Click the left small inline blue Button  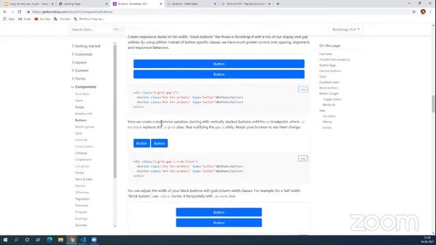tap(142, 144)
